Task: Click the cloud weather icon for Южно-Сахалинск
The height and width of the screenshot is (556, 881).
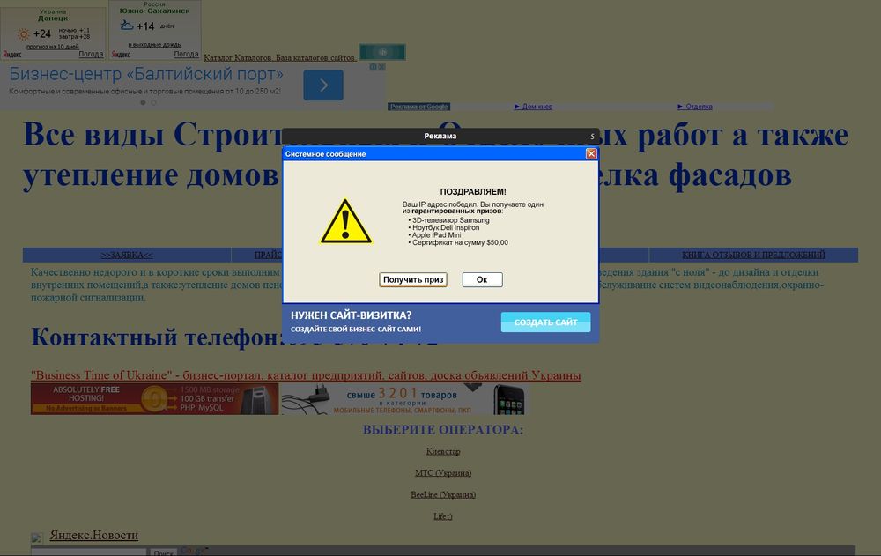Action: tap(126, 26)
